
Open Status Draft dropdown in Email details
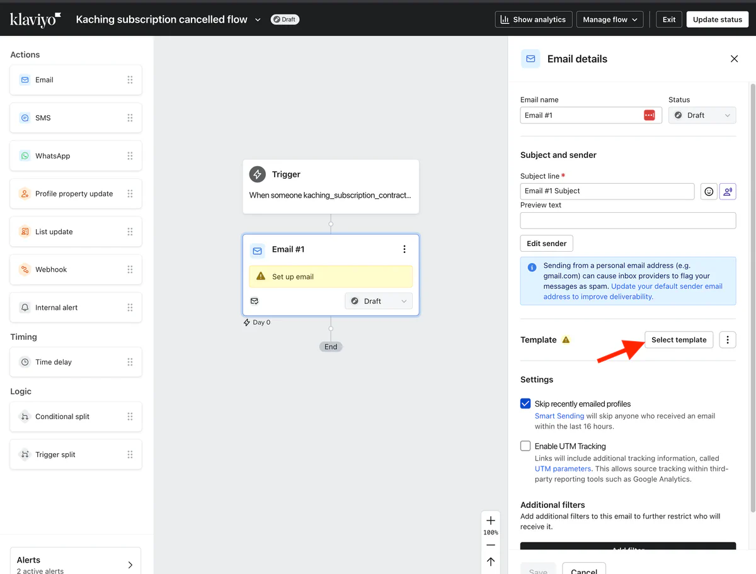coord(702,115)
